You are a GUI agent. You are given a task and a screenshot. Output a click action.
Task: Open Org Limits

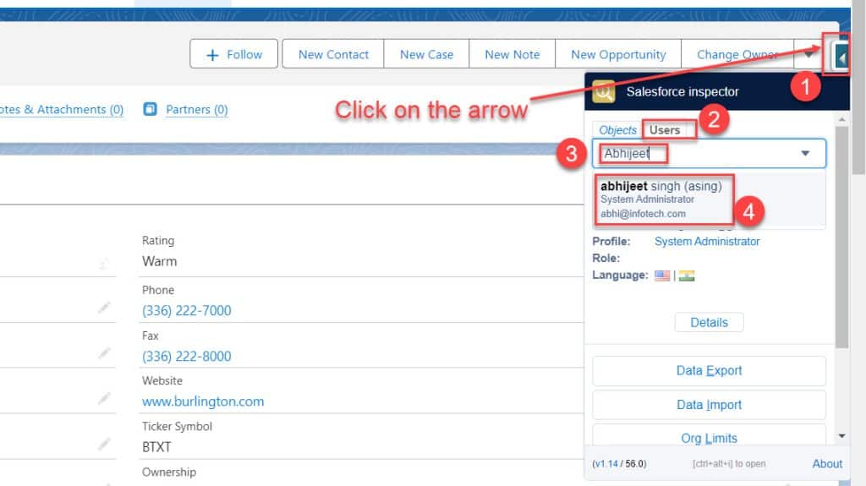710,436
